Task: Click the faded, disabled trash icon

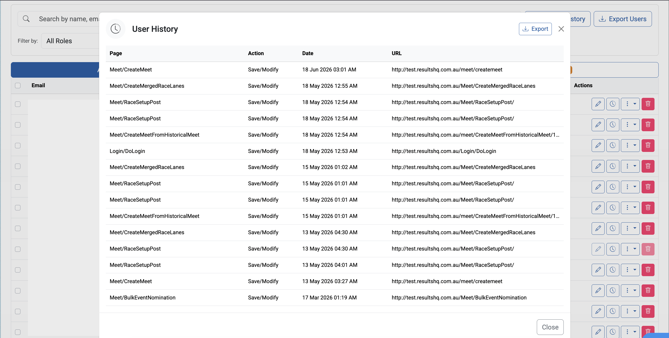Action: tap(648, 249)
